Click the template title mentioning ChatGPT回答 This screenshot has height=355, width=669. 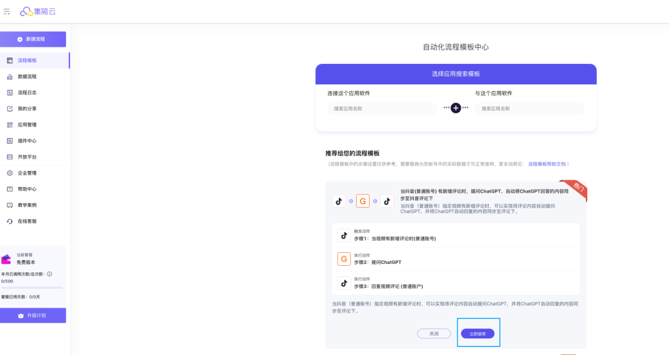[x=484, y=195]
